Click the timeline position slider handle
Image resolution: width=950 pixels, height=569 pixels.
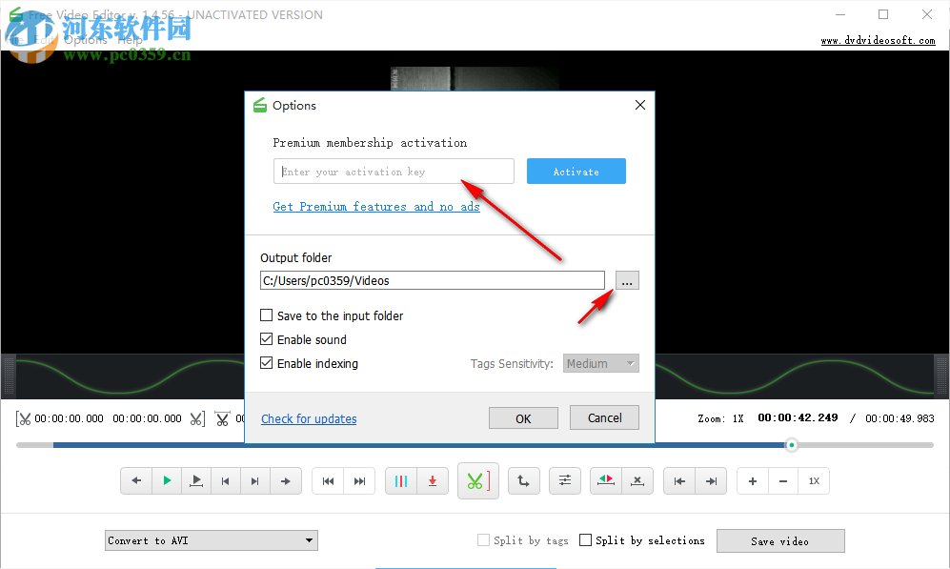pyautogui.click(x=791, y=444)
